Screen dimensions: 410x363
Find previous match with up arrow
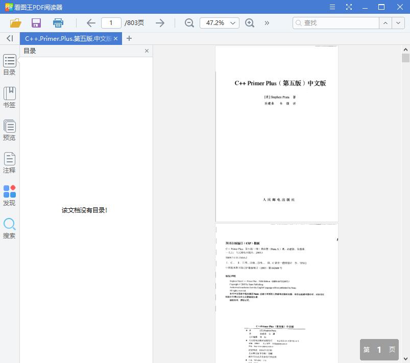[385, 23]
